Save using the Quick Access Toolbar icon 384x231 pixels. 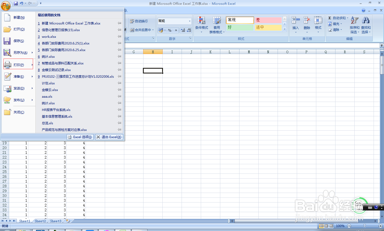click(x=16, y=3)
